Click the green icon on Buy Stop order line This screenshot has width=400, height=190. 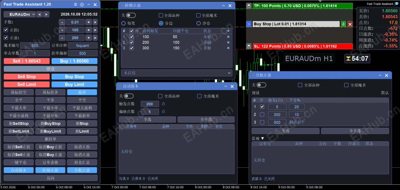pos(344,24)
